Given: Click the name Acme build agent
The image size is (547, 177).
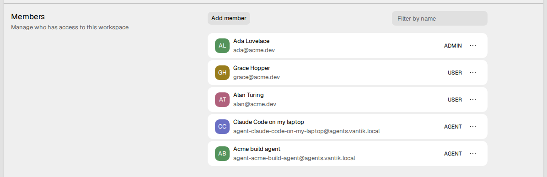Looking at the screenshot, I should [257, 149].
